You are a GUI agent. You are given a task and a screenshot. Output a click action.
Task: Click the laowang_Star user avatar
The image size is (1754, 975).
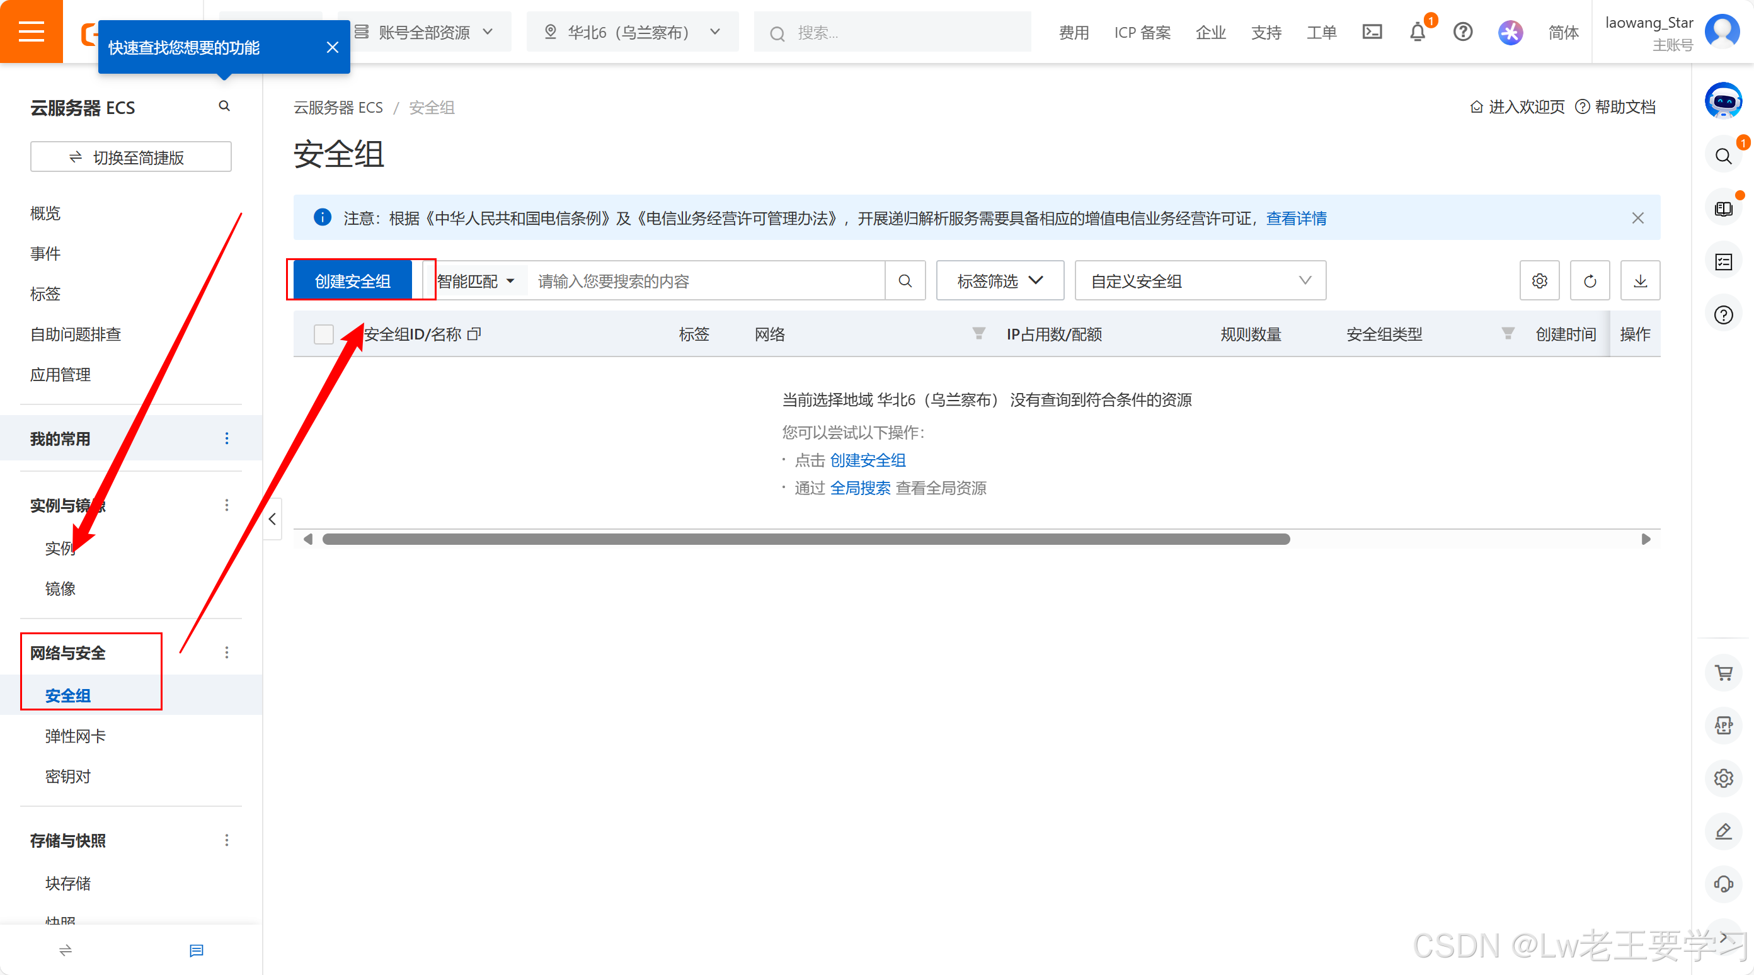1722,31
